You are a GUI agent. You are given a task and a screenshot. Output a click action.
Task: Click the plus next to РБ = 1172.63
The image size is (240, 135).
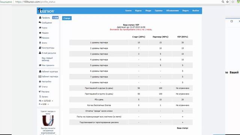(52, 101)
